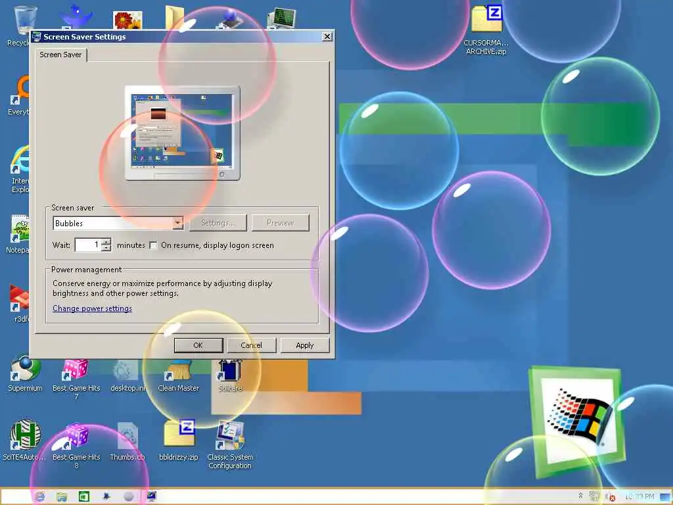Click the Cancel button
The image size is (673, 505).
tap(251, 345)
